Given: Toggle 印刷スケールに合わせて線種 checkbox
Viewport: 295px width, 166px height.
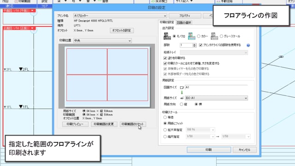Looking at the screenshot, I should point(165,64).
